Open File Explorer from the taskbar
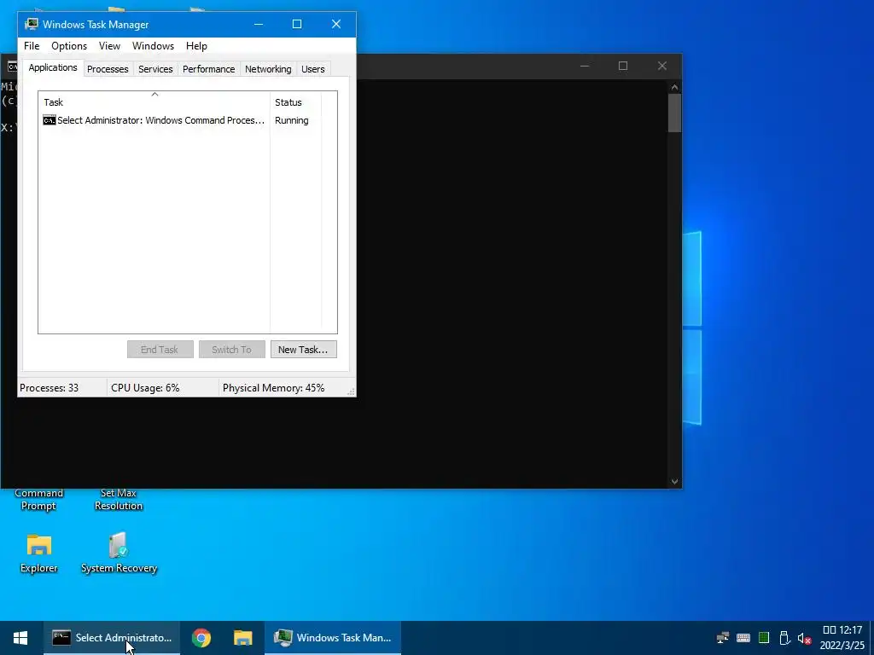This screenshot has width=874, height=655. 243,638
